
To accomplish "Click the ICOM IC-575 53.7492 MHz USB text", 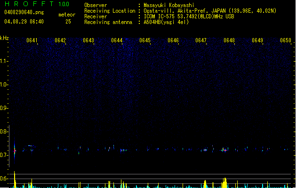I will pos(189,16).
